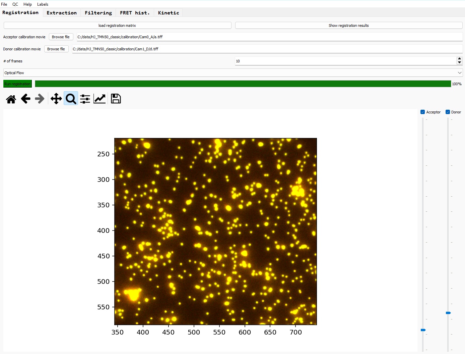Screen dimensions: 465x354
Task: Click the Donor calibration movie path field
Action: (267, 49)
